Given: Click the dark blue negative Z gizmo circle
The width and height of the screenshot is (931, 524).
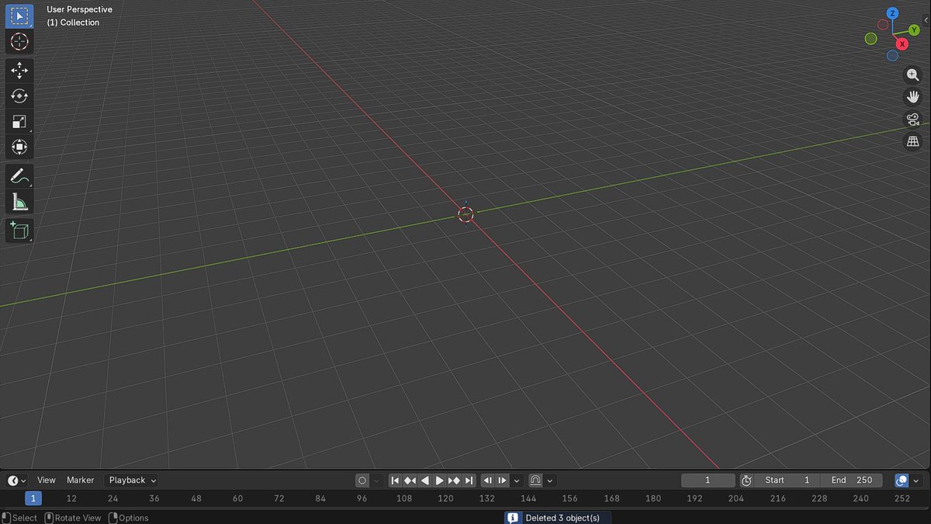Looking at the screenshot, I should tap(892, 56).
